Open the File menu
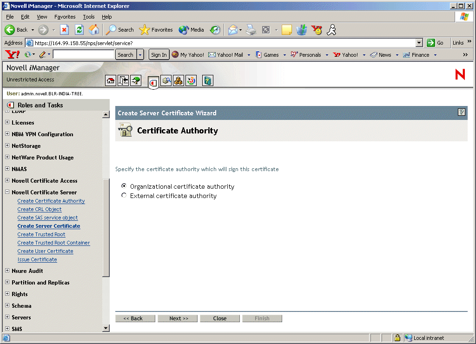The height and width of the screenshot is (344, 476). click(10, 17)
